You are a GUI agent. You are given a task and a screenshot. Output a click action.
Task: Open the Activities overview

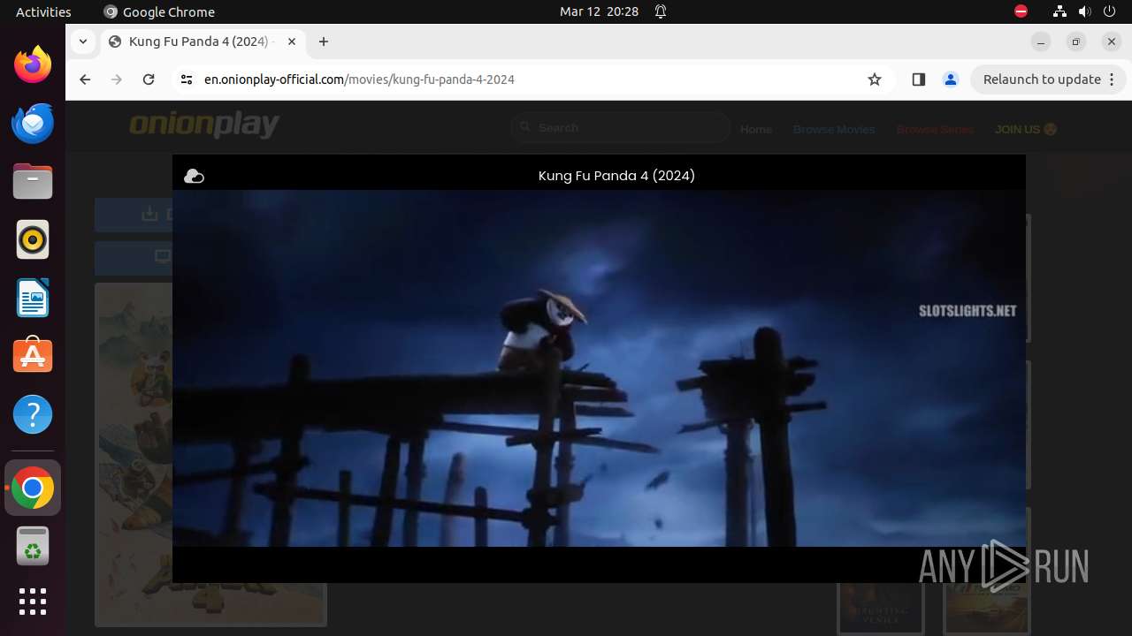[x=43, y=11]
